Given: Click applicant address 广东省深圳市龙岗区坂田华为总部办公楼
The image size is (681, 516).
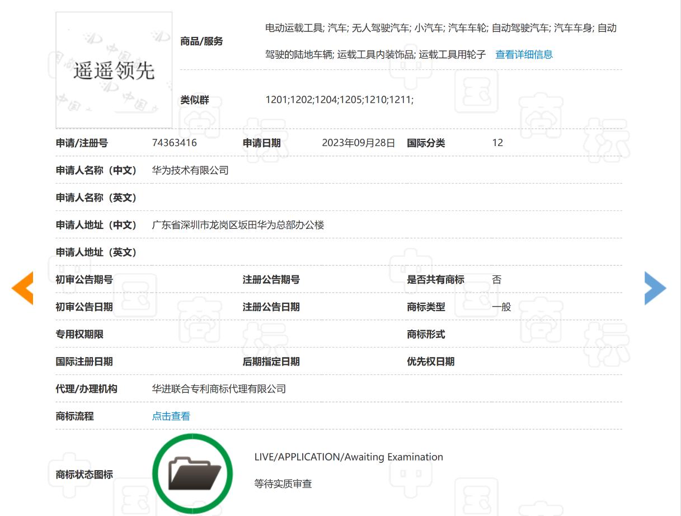Looking at the screenshot, I should coord(238,225).
